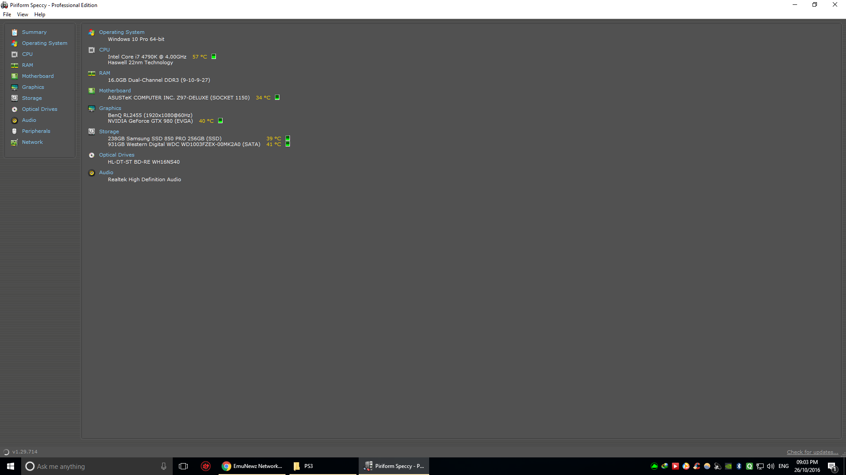Switch to PS3 folder taskbar window
The width and height of the screenshot is (846, 475).
pos(323,466)
